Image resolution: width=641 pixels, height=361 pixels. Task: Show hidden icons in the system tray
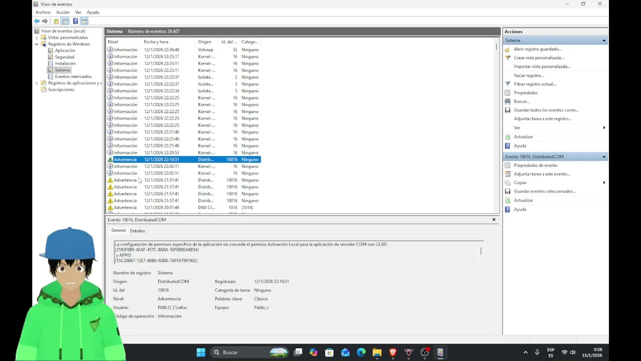tap(525, 352)
